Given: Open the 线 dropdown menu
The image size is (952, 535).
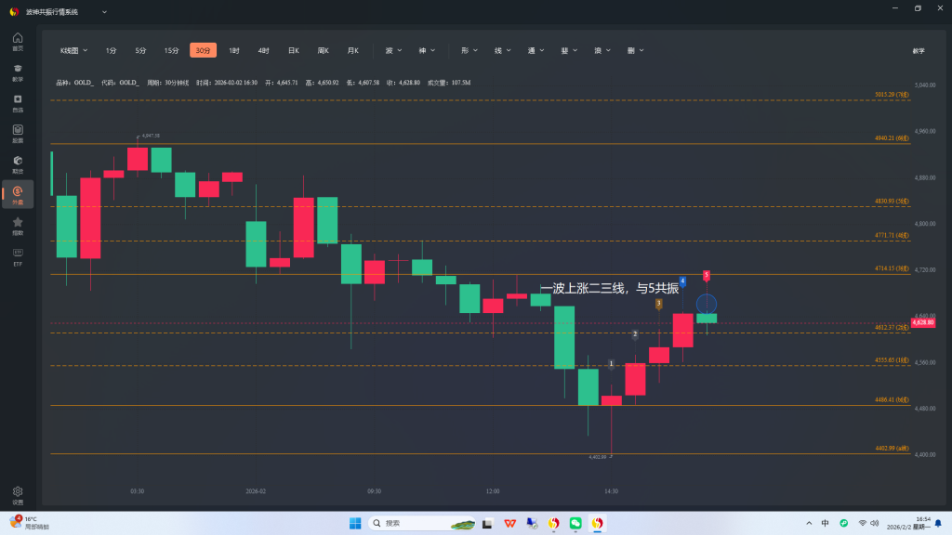Looking at the screenshot, I should [x=502, y=50].
